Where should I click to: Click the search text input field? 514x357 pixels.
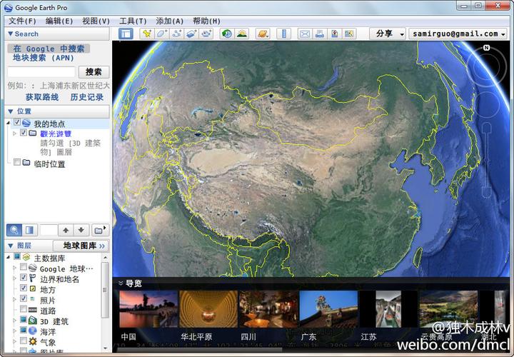pyautogui.click(x=41, y=72)
